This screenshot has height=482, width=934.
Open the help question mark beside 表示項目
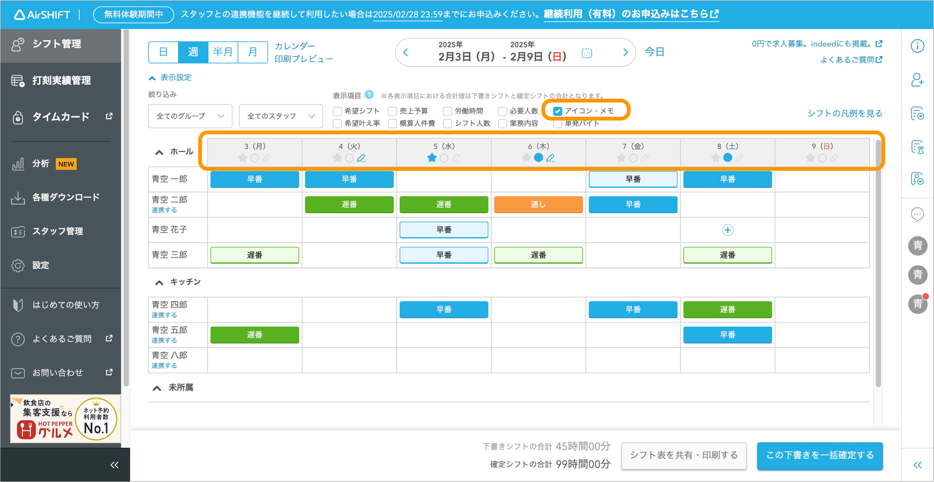coord(369,95)
